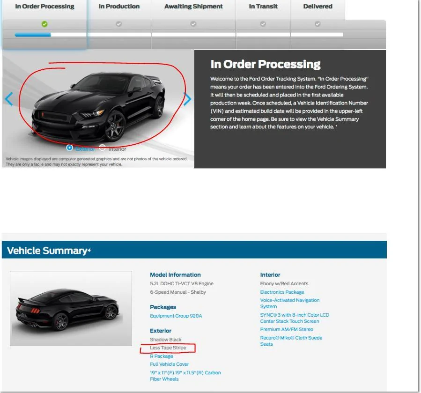
Task: Click the gray checkmark under Awaiting Shipment
Action: click(x=193, y=24)
